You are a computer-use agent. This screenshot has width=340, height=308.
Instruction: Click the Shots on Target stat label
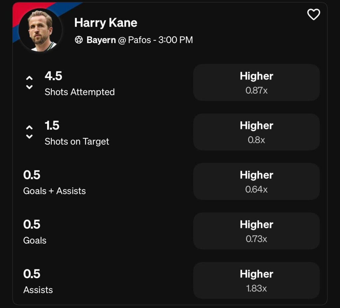(x=77, y=142)
